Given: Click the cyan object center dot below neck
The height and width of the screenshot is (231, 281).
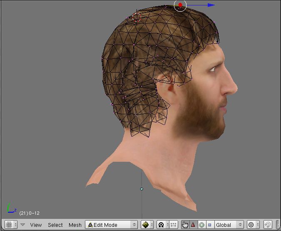Looking at the screenshot, I should point(142,189).
